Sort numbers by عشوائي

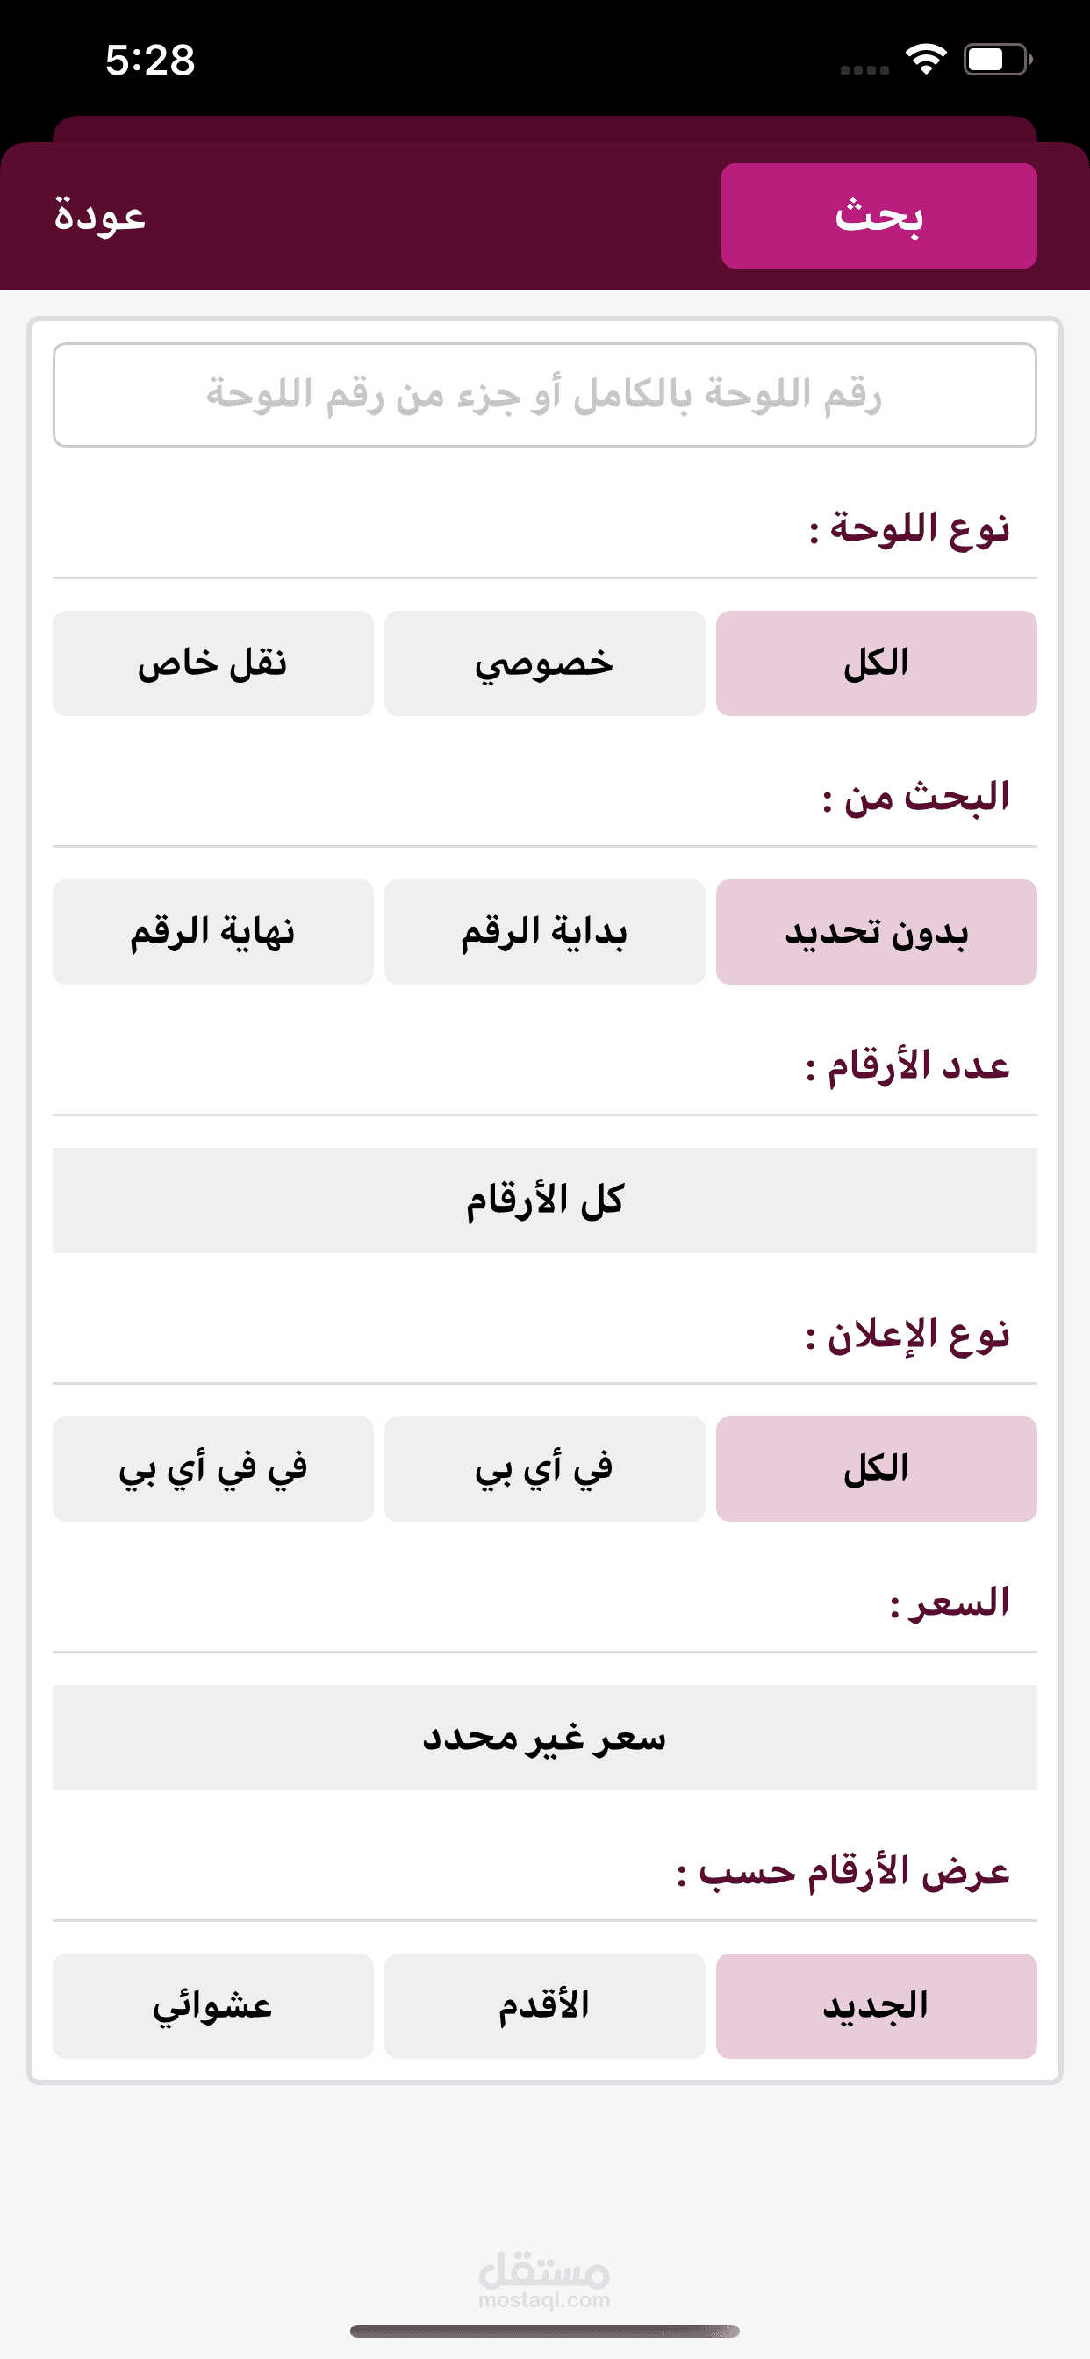point(212,2005)
